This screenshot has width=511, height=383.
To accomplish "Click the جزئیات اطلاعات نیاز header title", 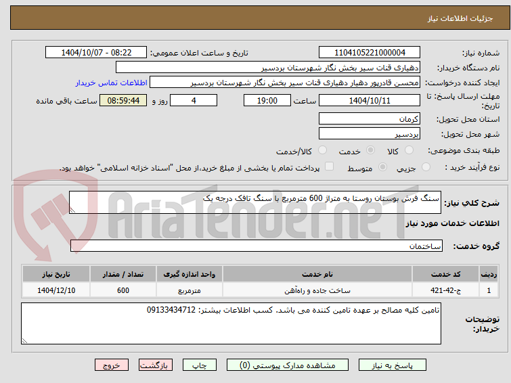I will coord(460,18).
